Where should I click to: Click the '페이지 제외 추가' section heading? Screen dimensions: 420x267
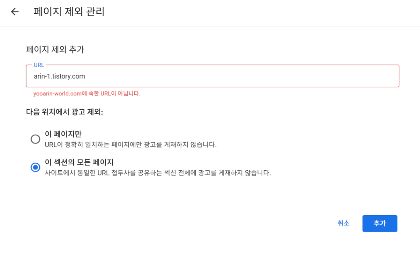point(55,50)
